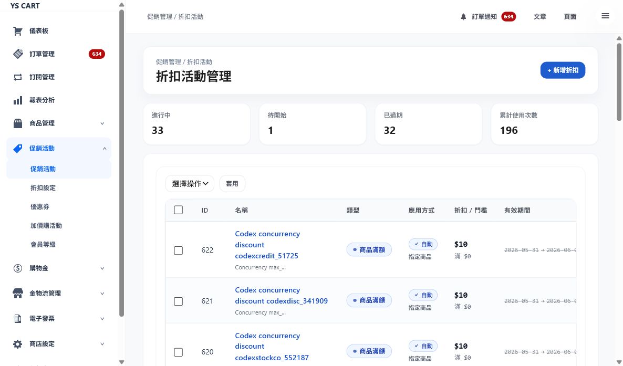This screenshot has height=366, width=623.
Task: Click the sidebar scroll-down arrow
Action: pos(121,362)
